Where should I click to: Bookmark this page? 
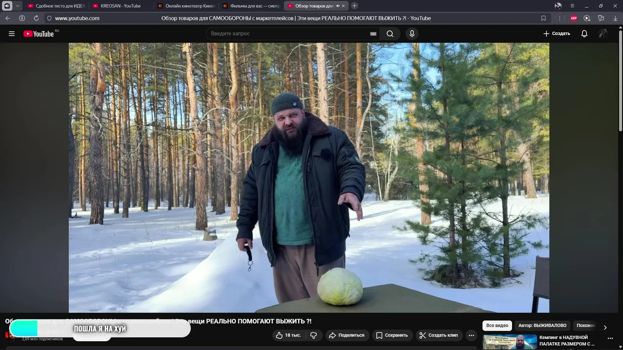(x=543, y=18)
